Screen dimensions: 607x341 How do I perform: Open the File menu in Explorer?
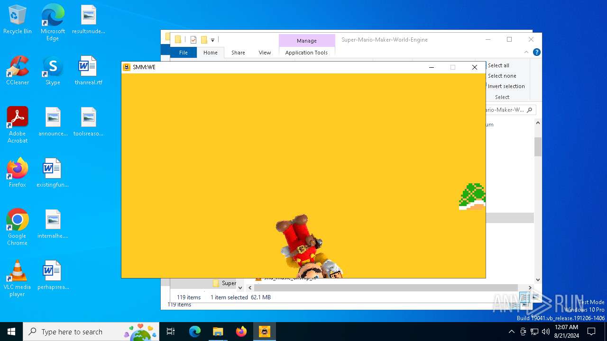(184, 53)
